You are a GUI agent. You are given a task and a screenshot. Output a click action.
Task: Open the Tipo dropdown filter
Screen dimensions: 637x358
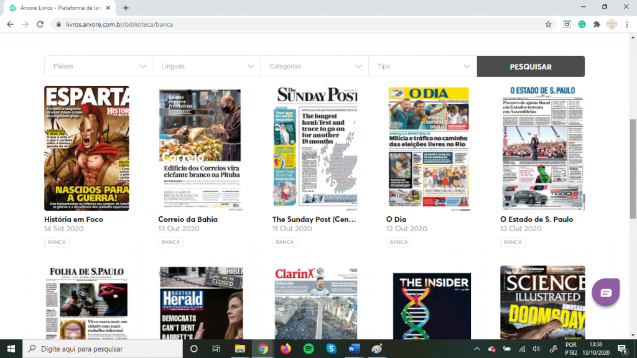click(422, 67)
